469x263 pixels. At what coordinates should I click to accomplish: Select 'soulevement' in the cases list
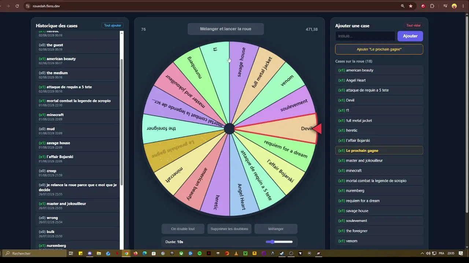click(379, 221)
